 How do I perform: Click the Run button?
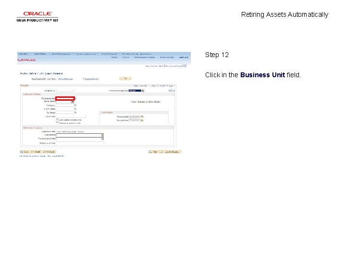[x=125, y=78]
